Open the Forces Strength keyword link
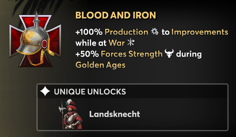The height and width of the screenshot is (137, 236). (x=131, y=54)
